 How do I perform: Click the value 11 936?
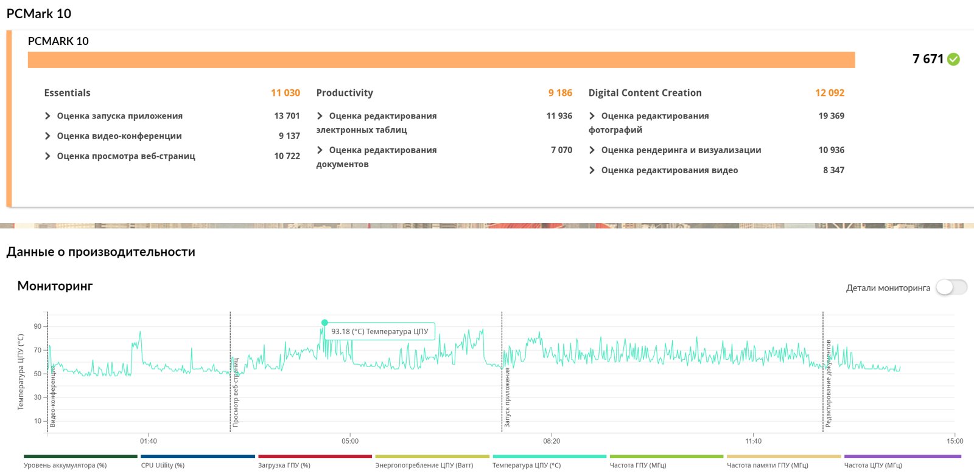(559, 116)
